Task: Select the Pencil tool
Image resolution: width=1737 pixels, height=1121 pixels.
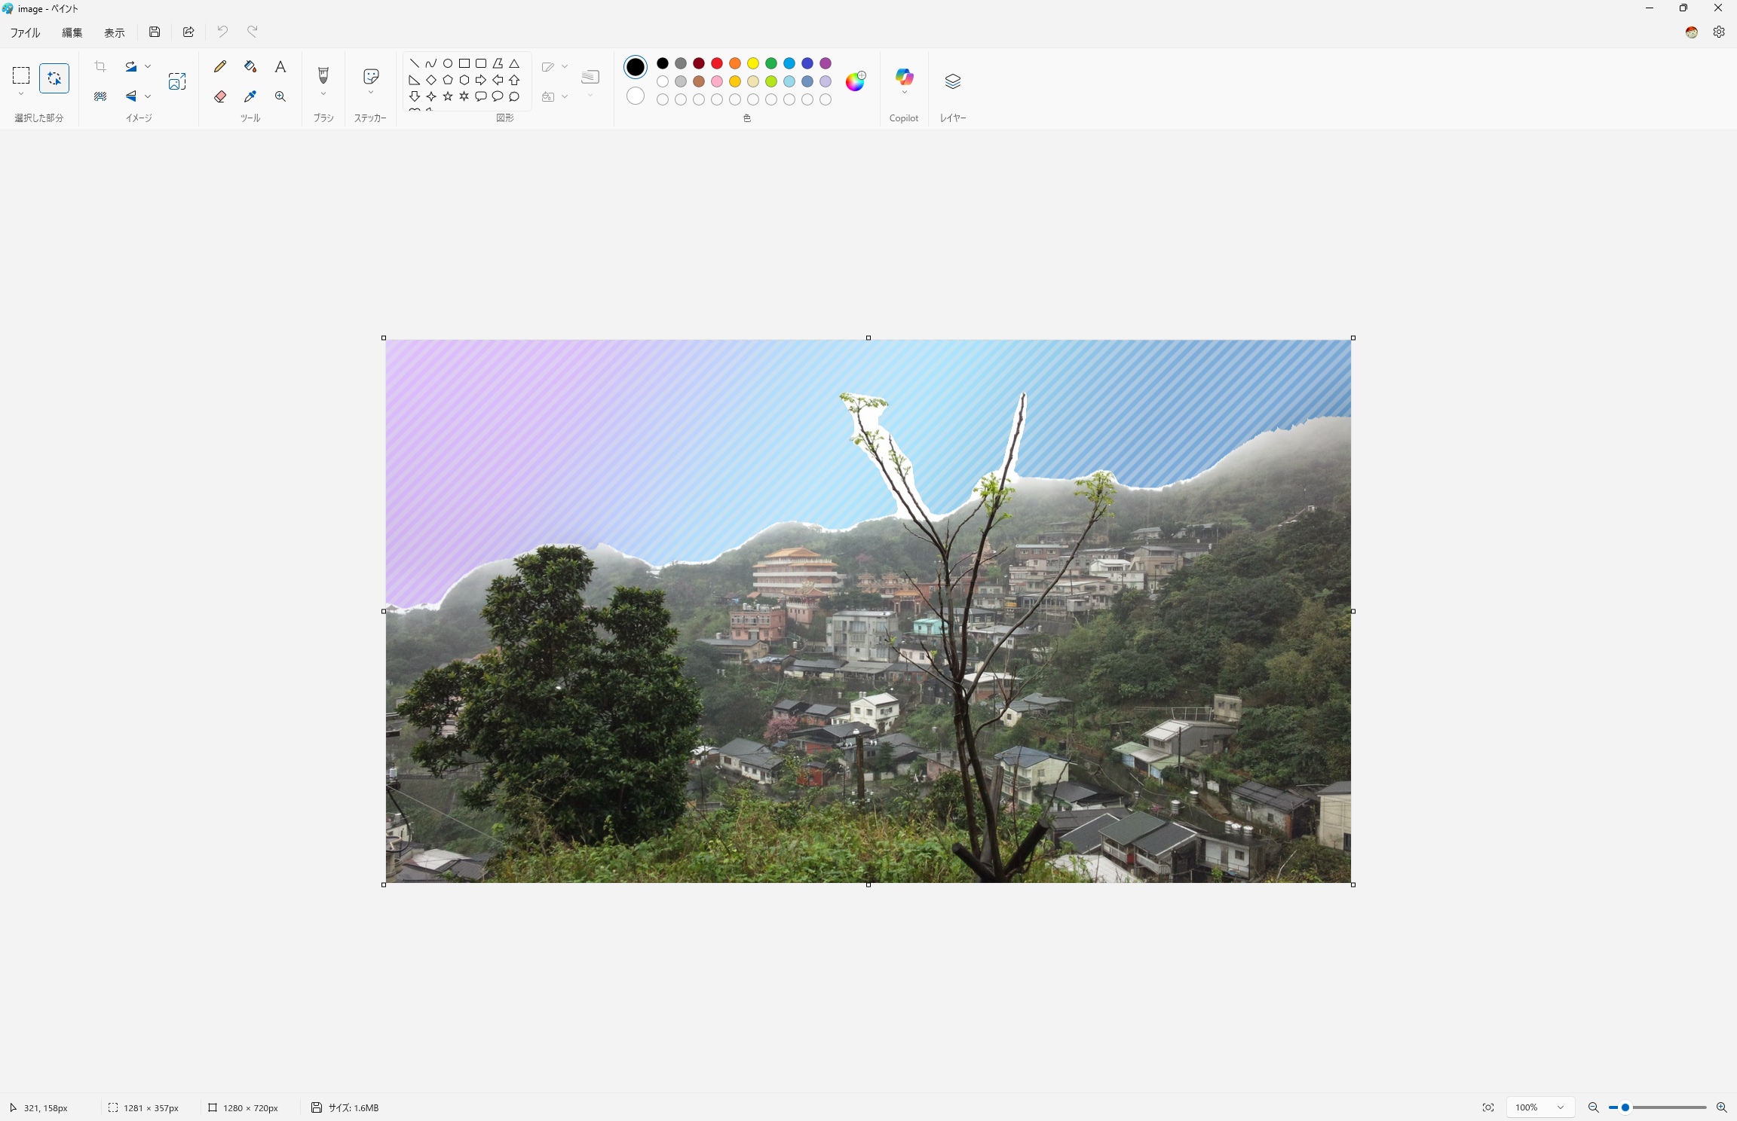Action: tap(220, 66)
